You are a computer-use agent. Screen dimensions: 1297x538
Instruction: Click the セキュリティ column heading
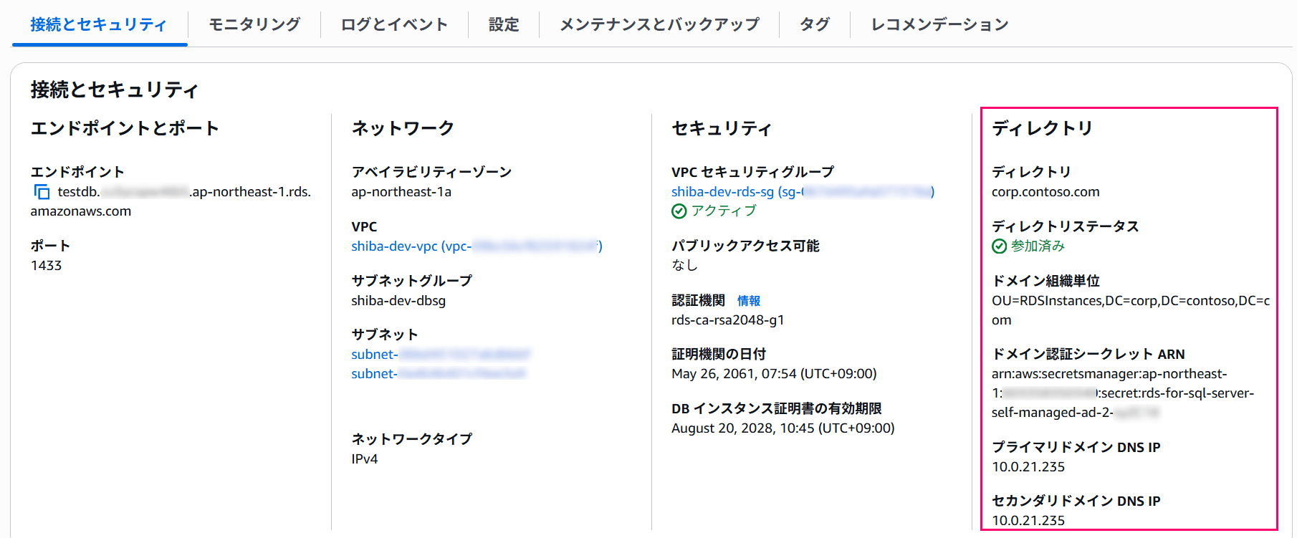722,128
